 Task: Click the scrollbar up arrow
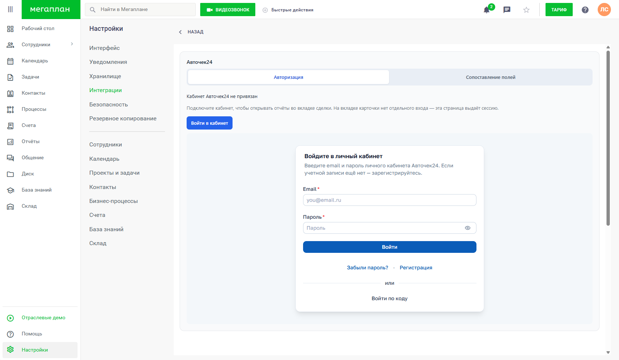coord(608,47)
